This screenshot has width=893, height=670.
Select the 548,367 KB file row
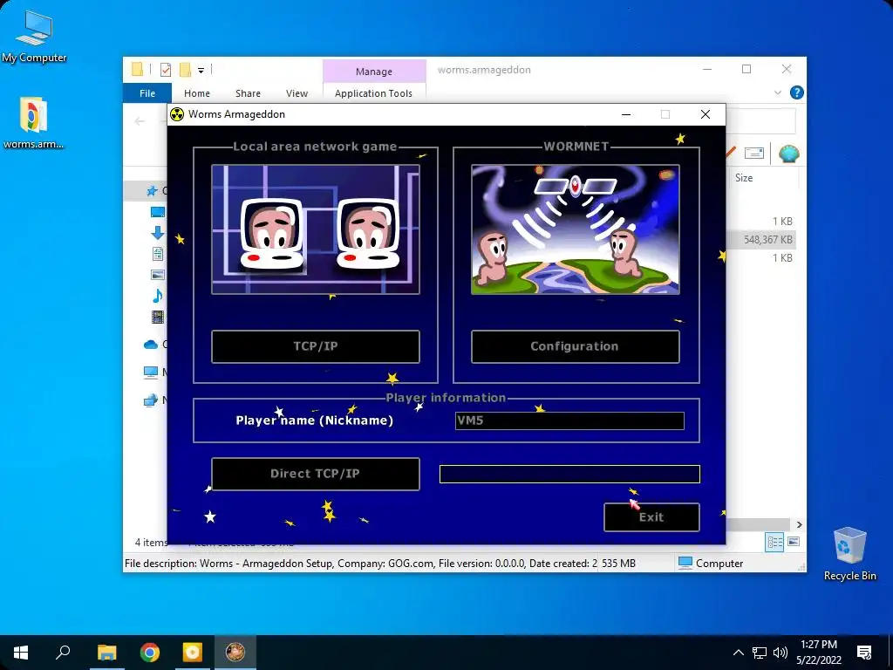pos(762,240)
